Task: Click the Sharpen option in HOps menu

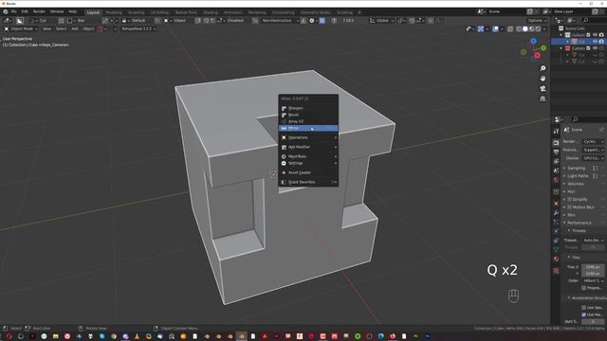Action: coord(308,108)
